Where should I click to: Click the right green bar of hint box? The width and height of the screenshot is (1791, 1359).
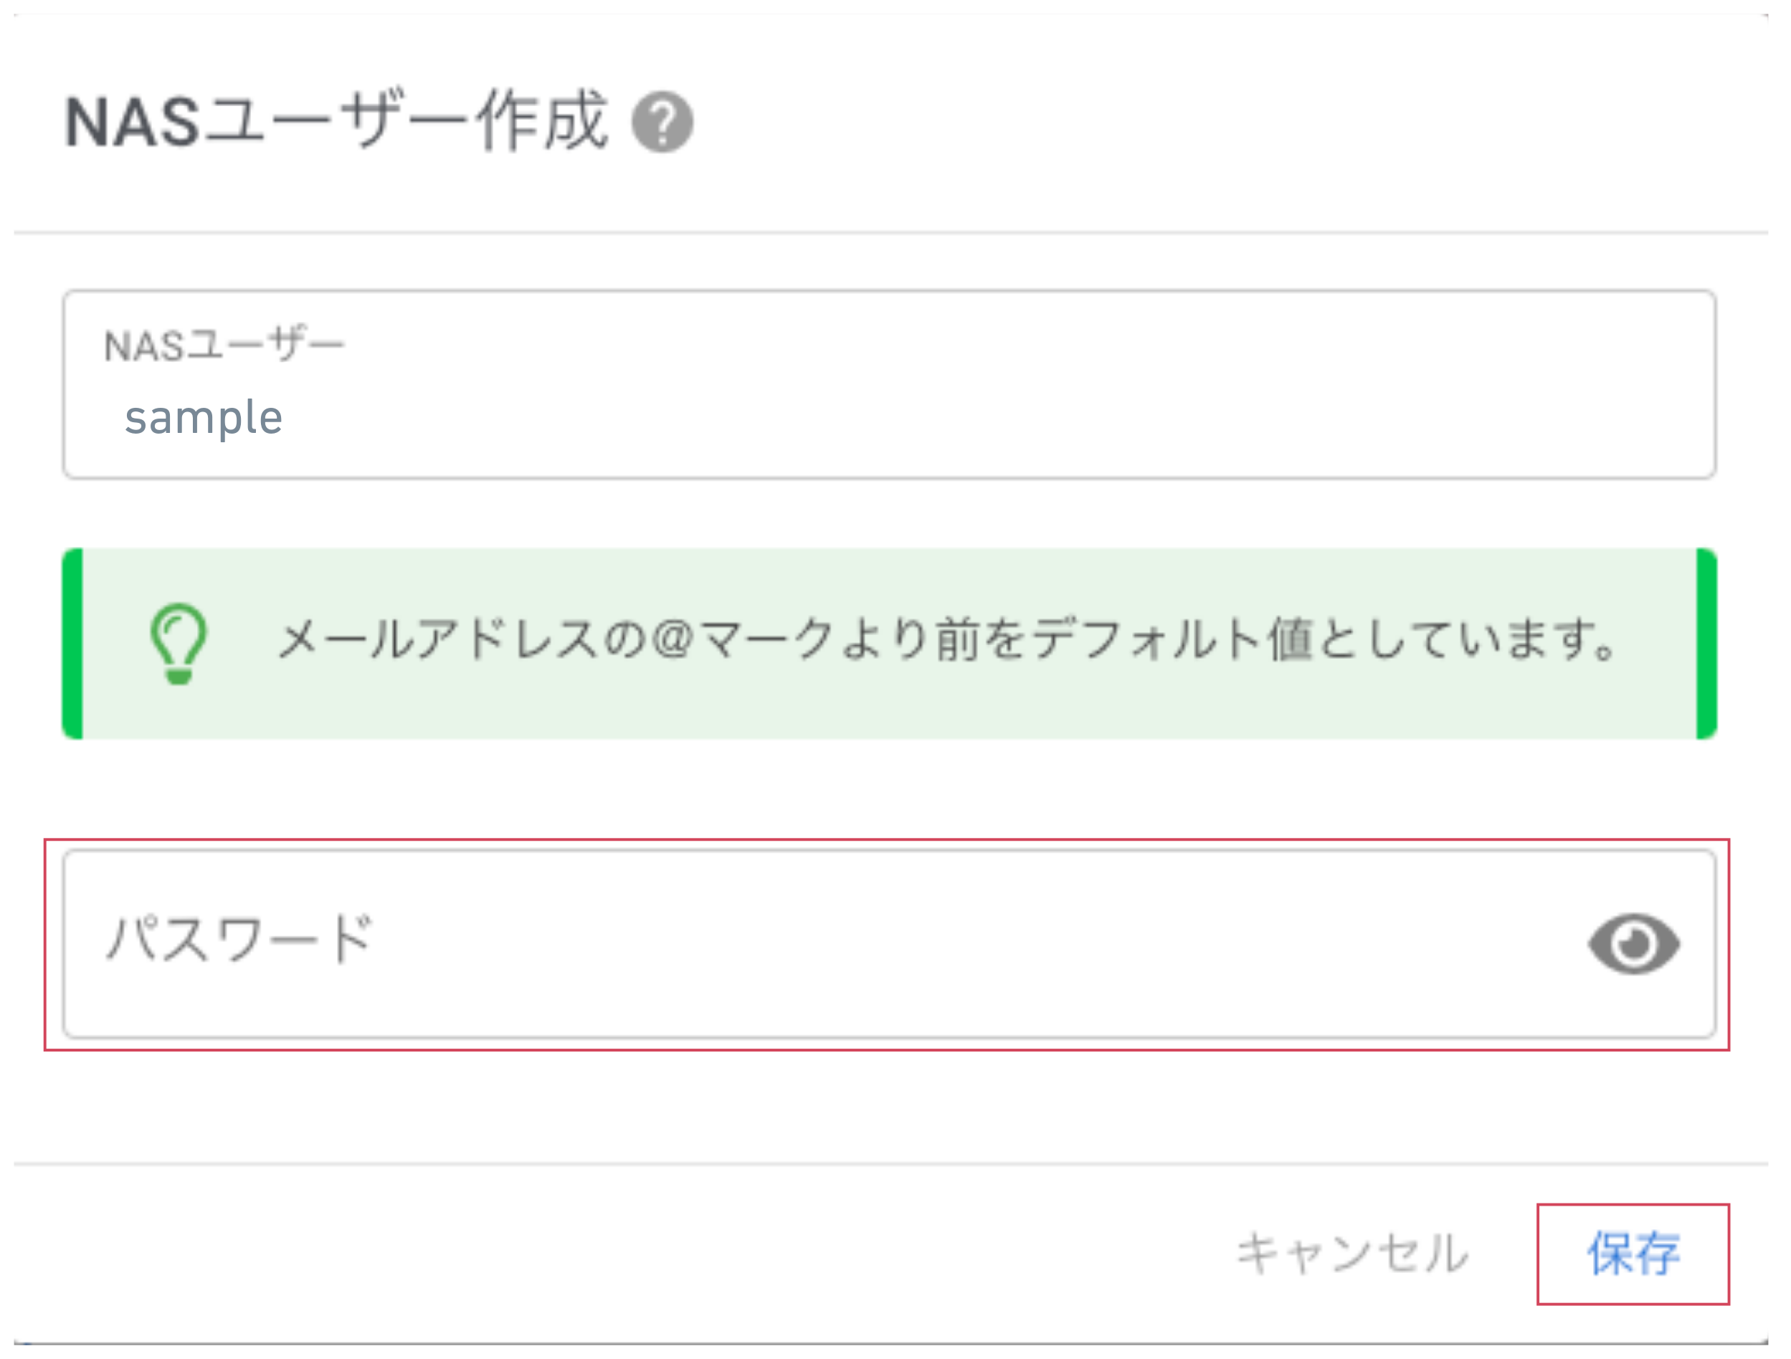pyautogui.click(x=1706, y=644)
